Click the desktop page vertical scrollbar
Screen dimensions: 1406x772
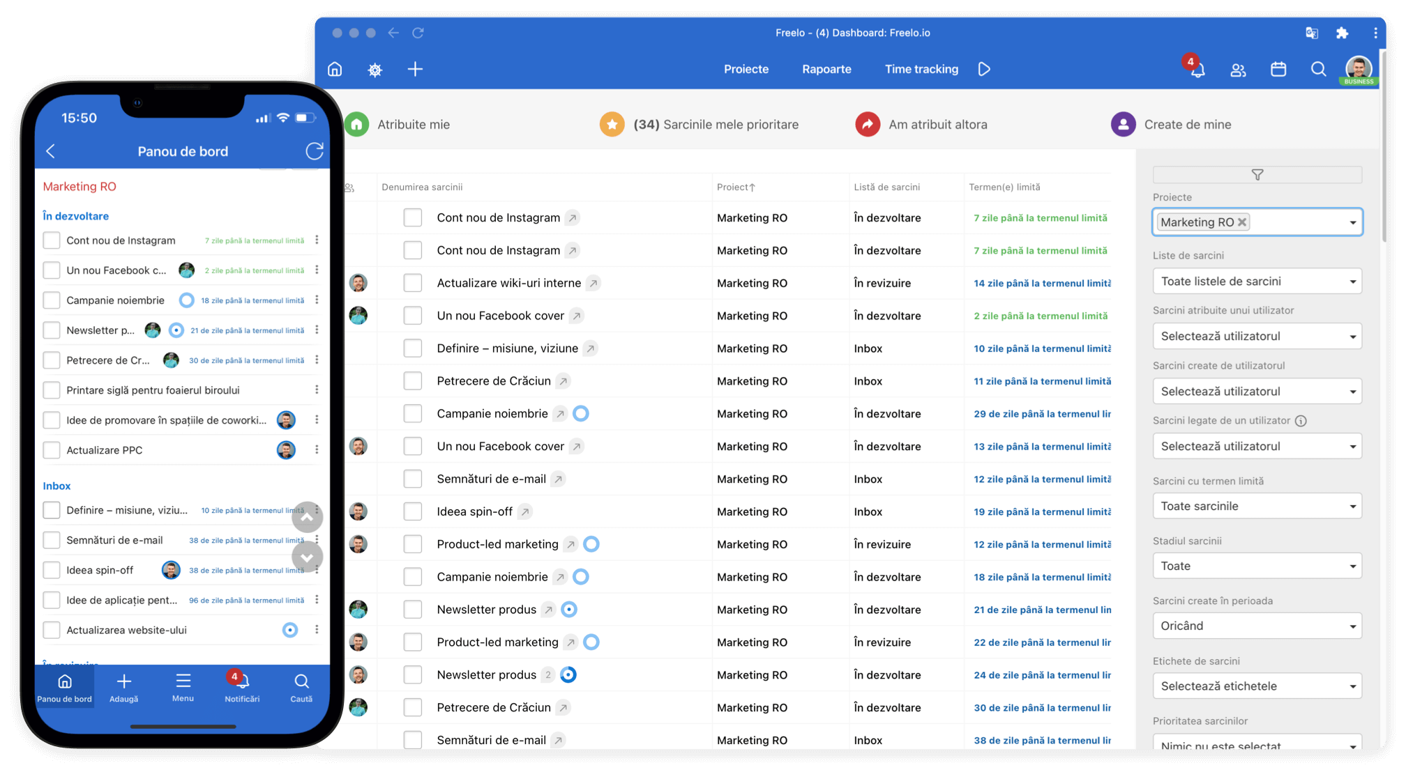click(1384, 146)
